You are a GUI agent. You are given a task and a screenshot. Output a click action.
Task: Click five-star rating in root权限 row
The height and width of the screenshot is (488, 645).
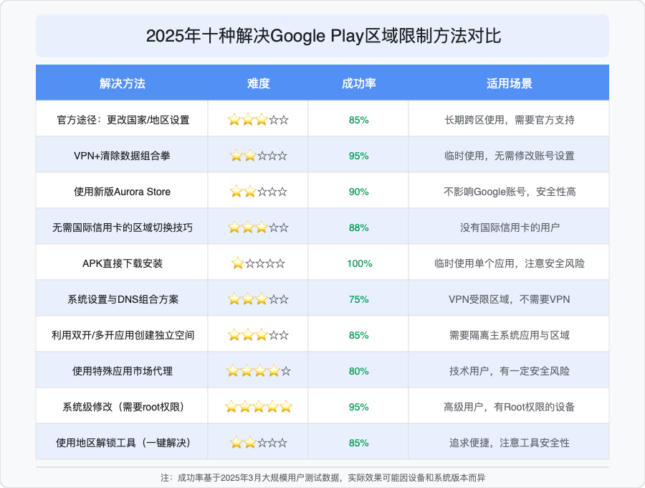pos(258,407)
